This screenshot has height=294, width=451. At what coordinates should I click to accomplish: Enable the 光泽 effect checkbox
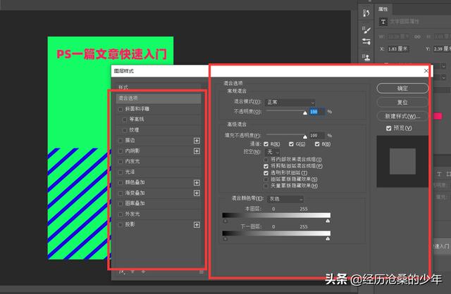121,172
